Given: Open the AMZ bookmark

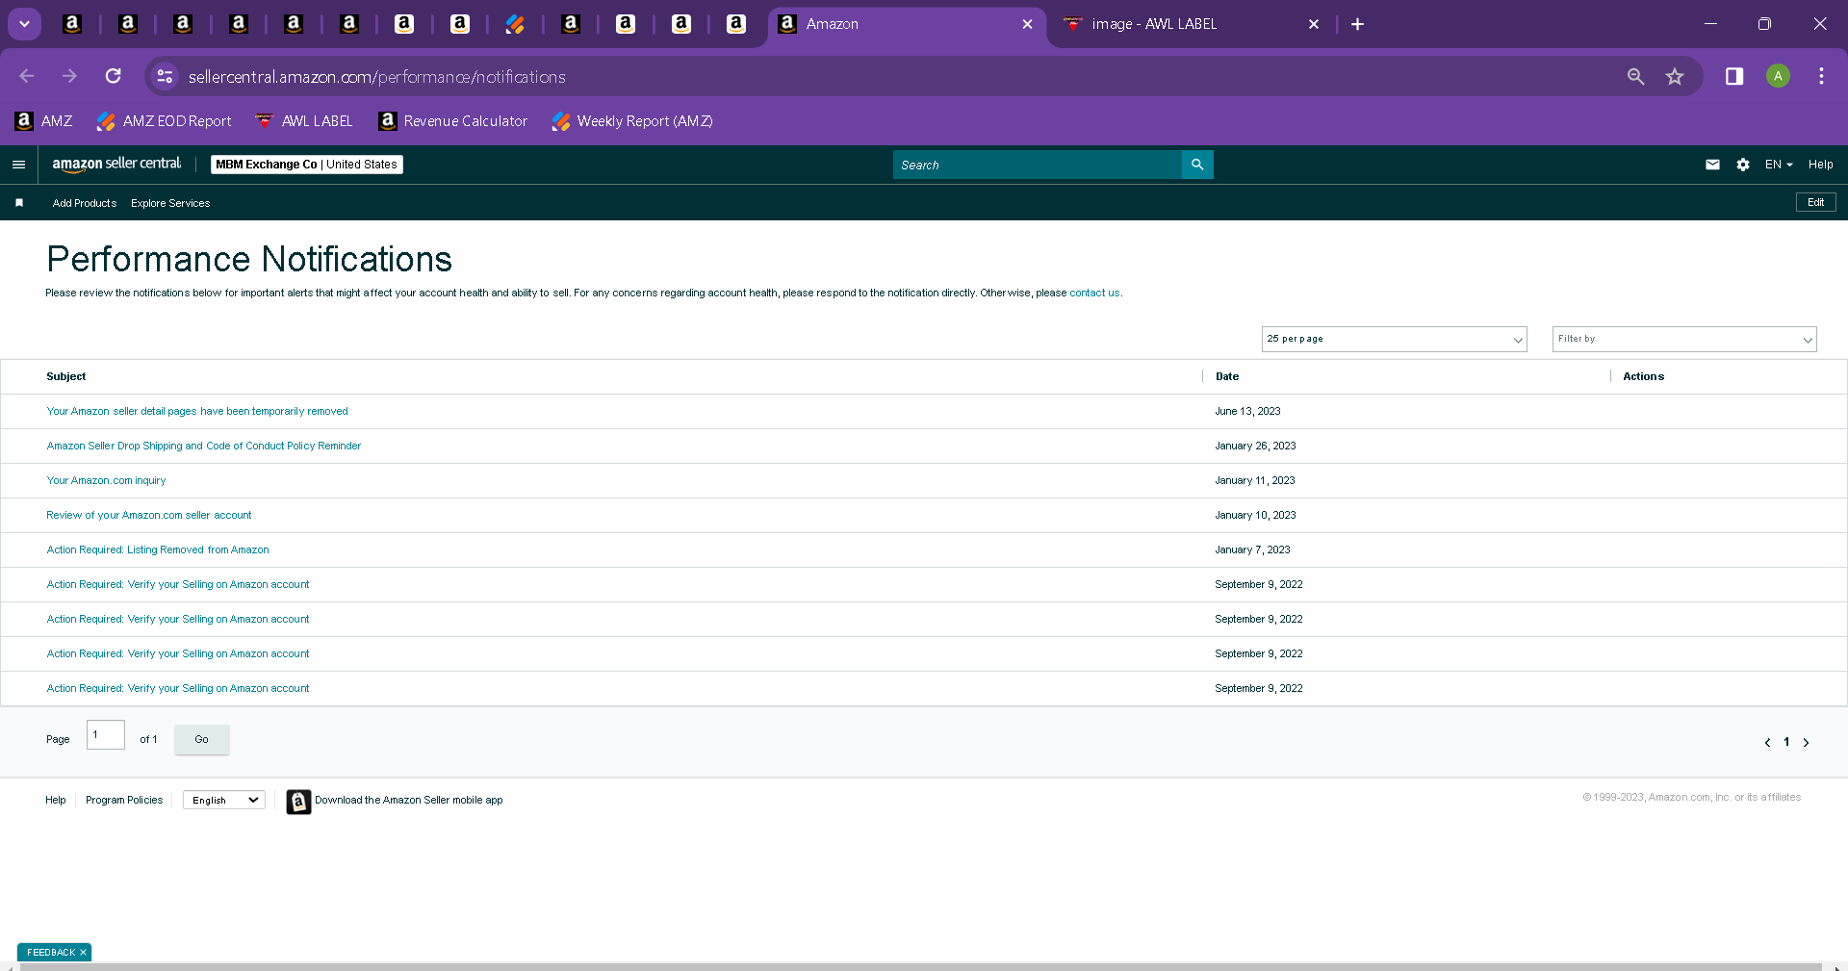Looking at the screenshot, I should pos(44,121).
